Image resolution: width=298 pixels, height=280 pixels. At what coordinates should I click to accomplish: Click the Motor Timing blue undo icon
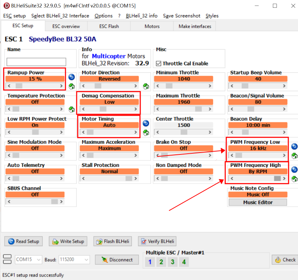click(146, 123)
